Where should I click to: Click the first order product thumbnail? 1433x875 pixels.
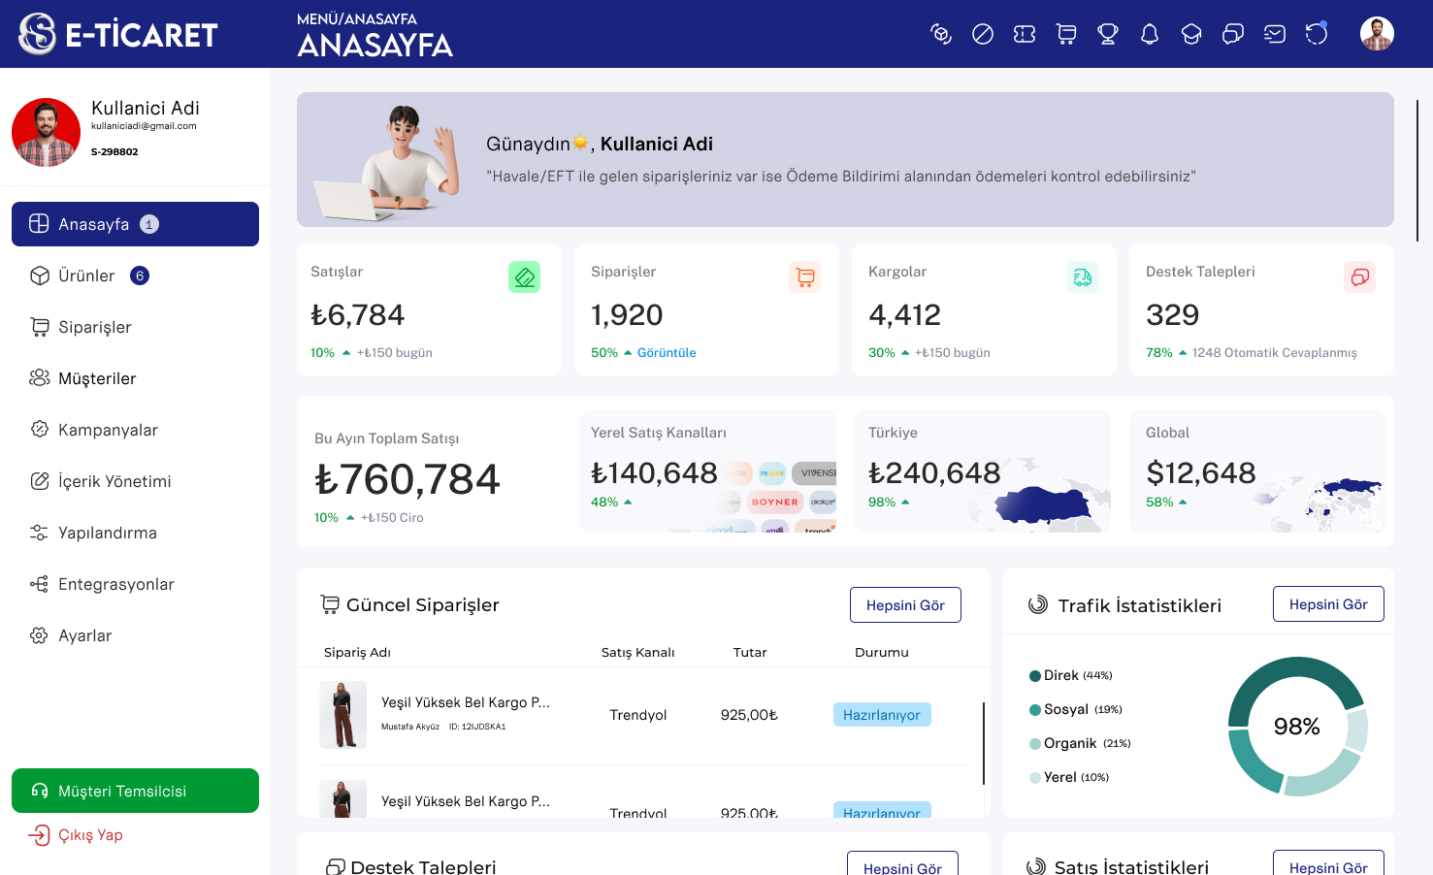point(343,715)
